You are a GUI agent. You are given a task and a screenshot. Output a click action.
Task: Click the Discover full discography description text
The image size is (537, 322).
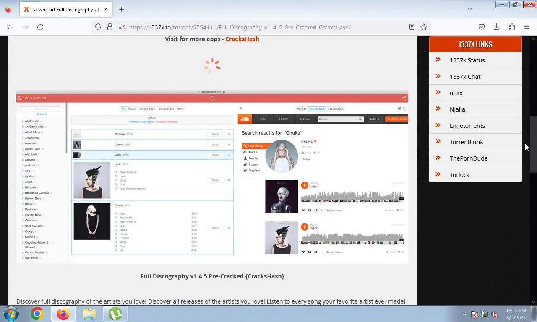tap(211, 301)
